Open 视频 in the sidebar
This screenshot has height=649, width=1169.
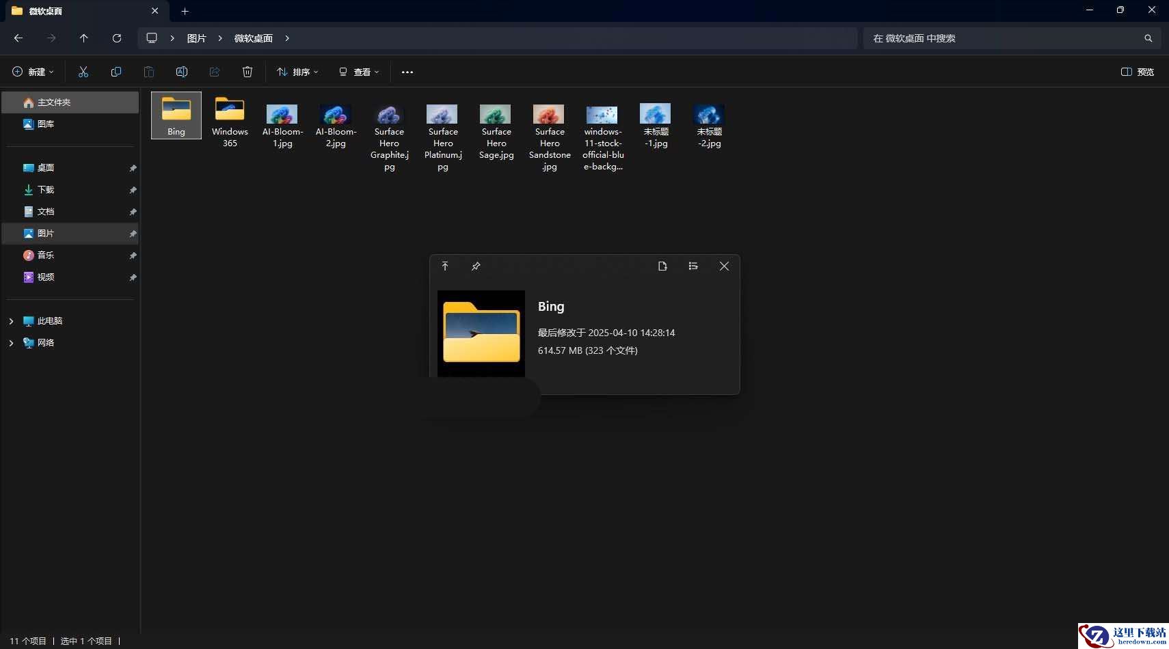click(70, 277)
